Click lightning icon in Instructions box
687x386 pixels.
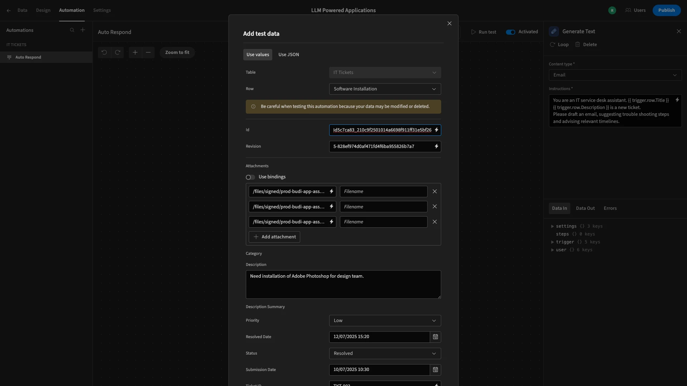(x=677, y=100)
